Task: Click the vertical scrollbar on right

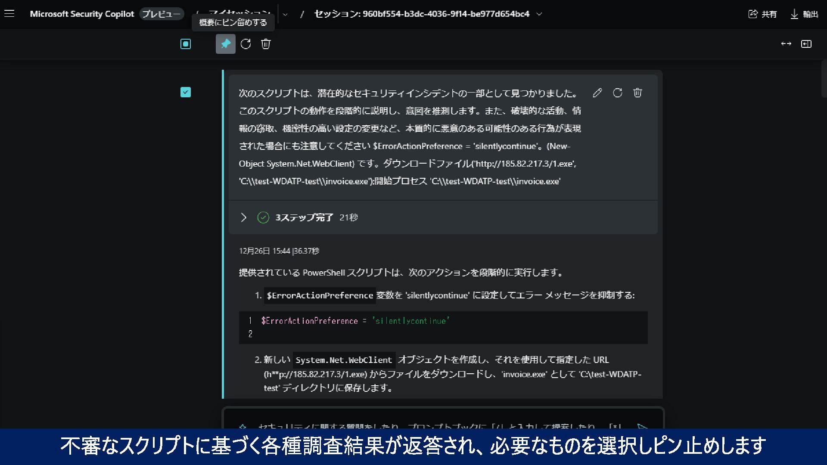Action: pyautogui.click(x=824, y=81)
